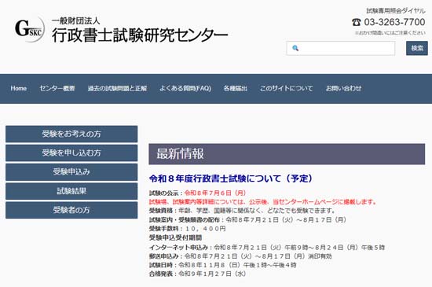The width and height of the screenshot is (432, 287).
Task: Click red date 令和8年7月6日(月)
Action: click(215, 193)
